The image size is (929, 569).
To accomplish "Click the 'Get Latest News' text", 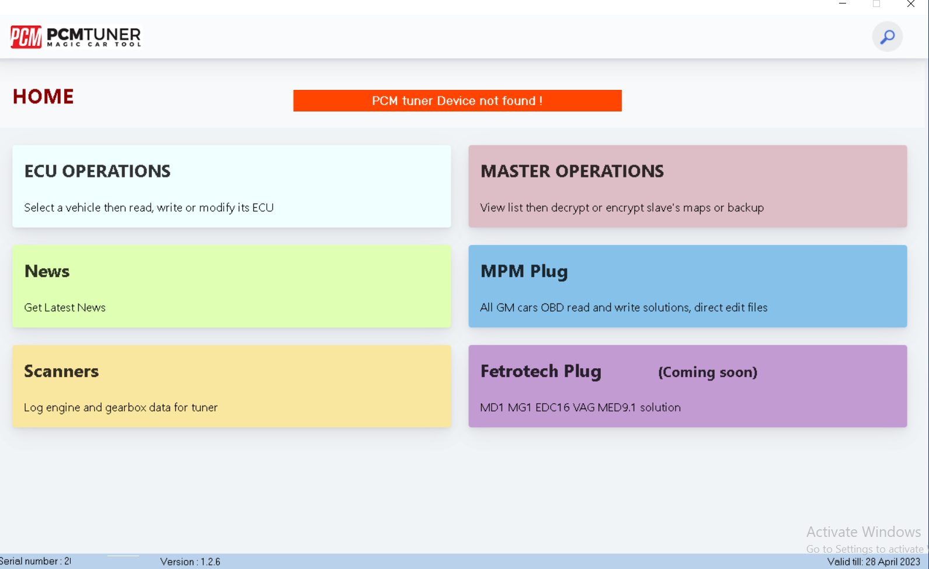I will click(65, 307).
